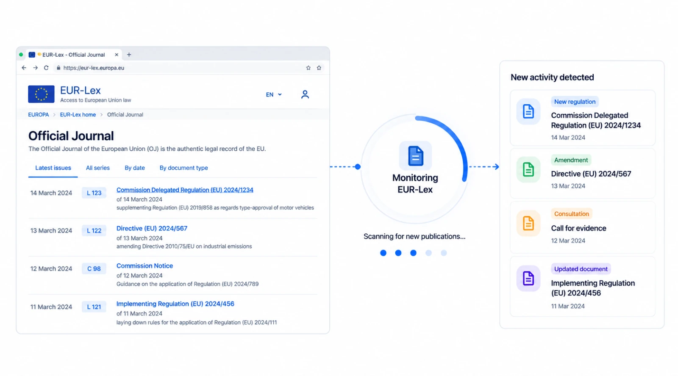
Task: Click the L 121 issue badge
Action: 94,307
